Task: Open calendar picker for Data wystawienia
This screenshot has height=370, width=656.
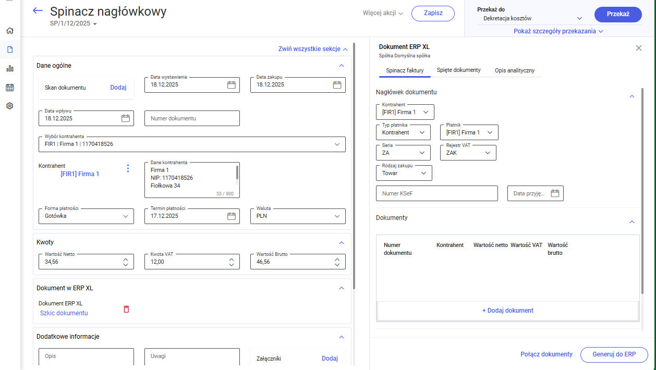Action: click(231, 85)
